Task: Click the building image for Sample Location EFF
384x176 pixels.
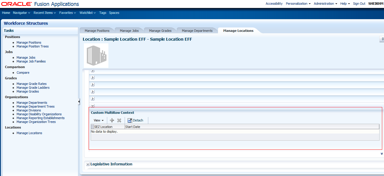Action: tap(96, 55)
